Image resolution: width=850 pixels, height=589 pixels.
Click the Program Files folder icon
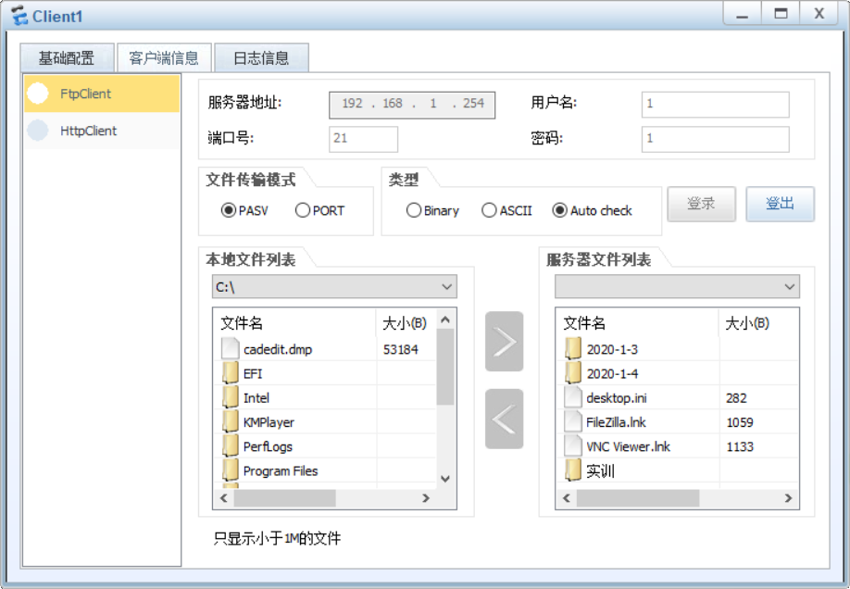pos(230,470)
